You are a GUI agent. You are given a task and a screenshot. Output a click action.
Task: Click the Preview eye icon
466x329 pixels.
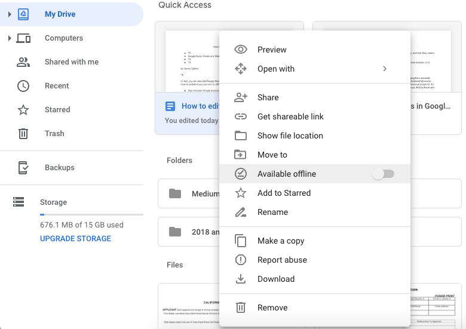(241, 50)
